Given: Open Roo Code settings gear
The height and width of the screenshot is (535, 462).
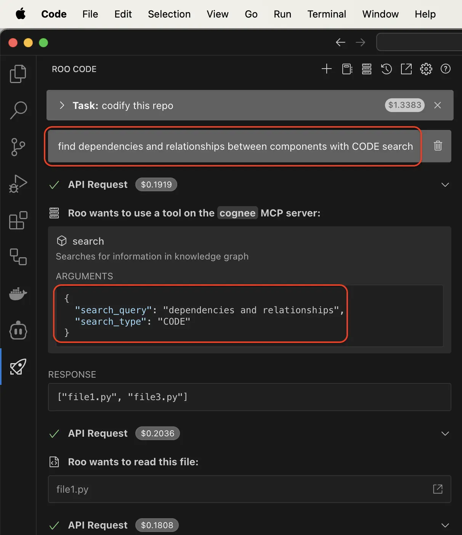Looking at the screenshot, I should pos(426,69).
